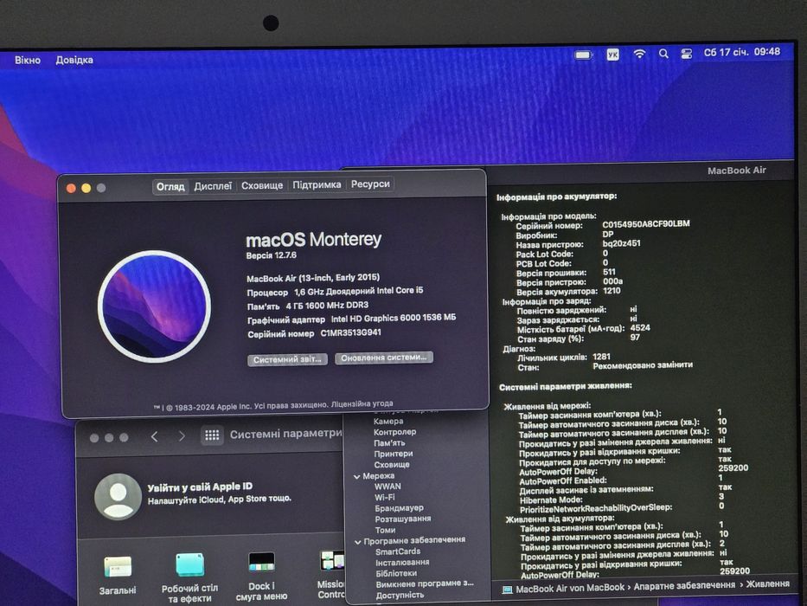The width and height of the screenshot is (807, 606).
Task: Select Вимкнене програмне з... in sidebar
Action: 425,583
